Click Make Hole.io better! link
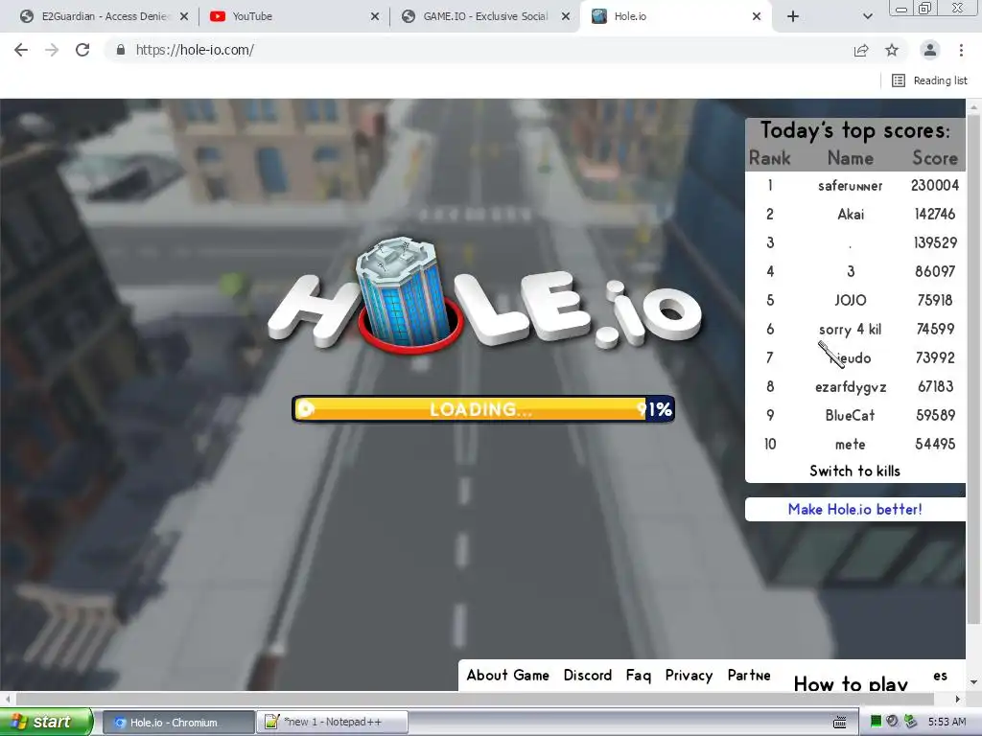982x736 pixels. pos(854,509)
